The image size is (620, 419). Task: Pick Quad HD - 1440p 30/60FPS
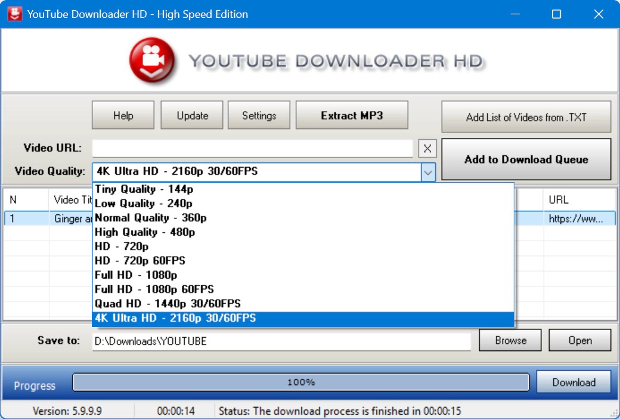(168, 304)
